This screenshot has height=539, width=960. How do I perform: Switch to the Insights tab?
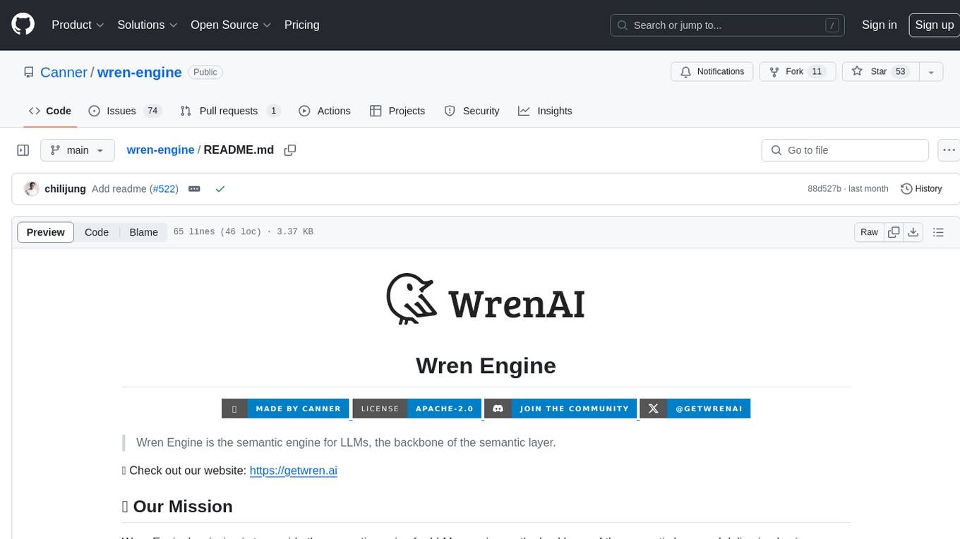click(x=545, y=111)
